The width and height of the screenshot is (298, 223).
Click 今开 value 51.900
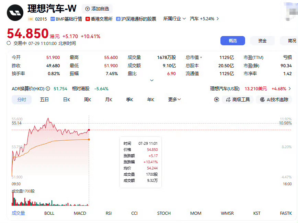coord(53,57)
